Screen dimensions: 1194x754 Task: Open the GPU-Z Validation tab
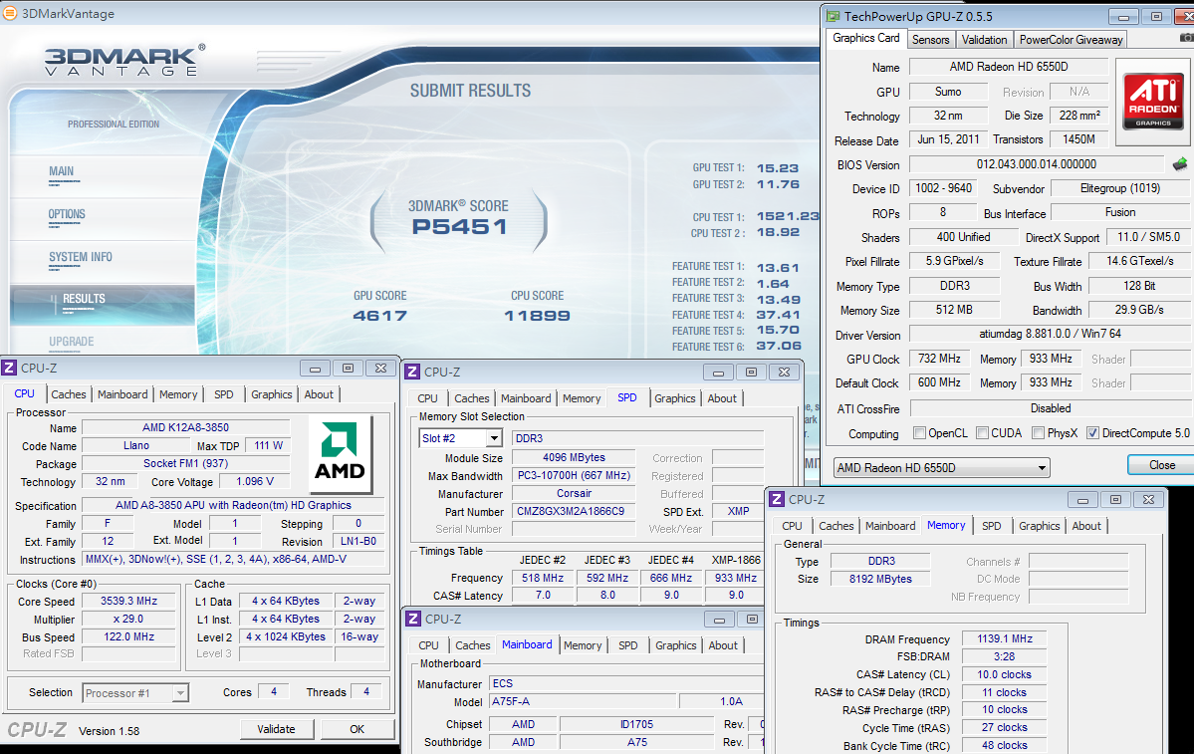(x=984, y=40)
